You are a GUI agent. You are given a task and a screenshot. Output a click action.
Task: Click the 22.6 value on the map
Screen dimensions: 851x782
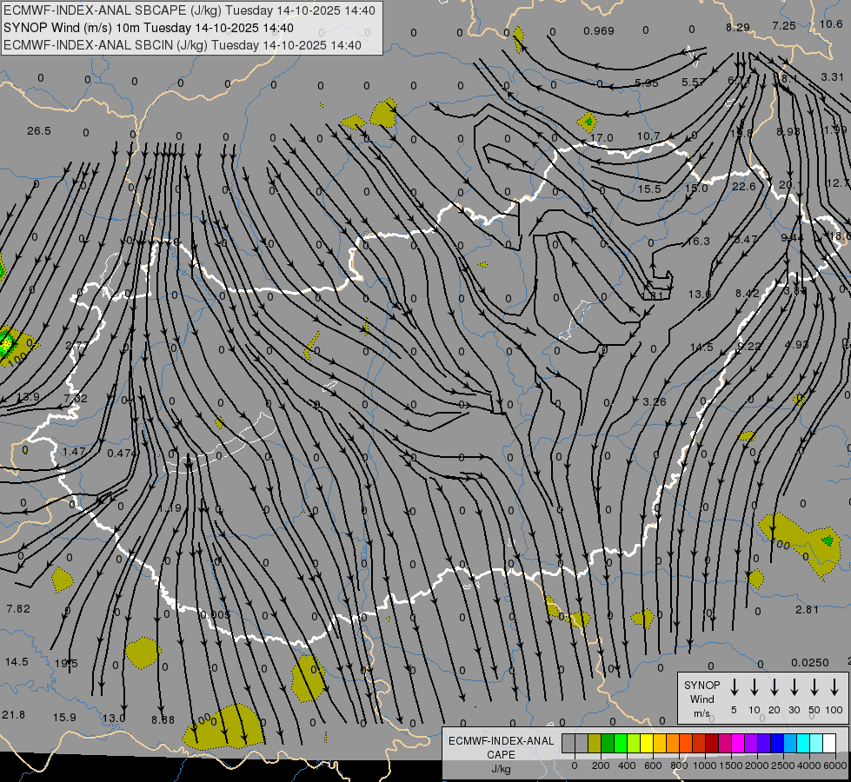[743, 186]
